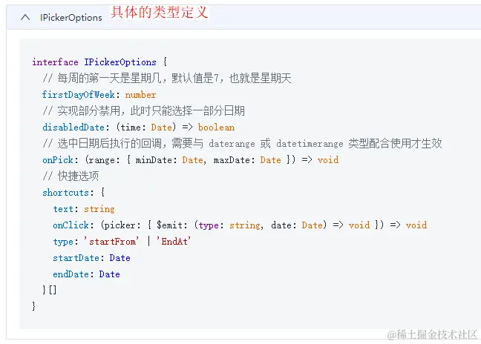Click the interface keyword in code
481x344 pixels.
tap(55, 62)
